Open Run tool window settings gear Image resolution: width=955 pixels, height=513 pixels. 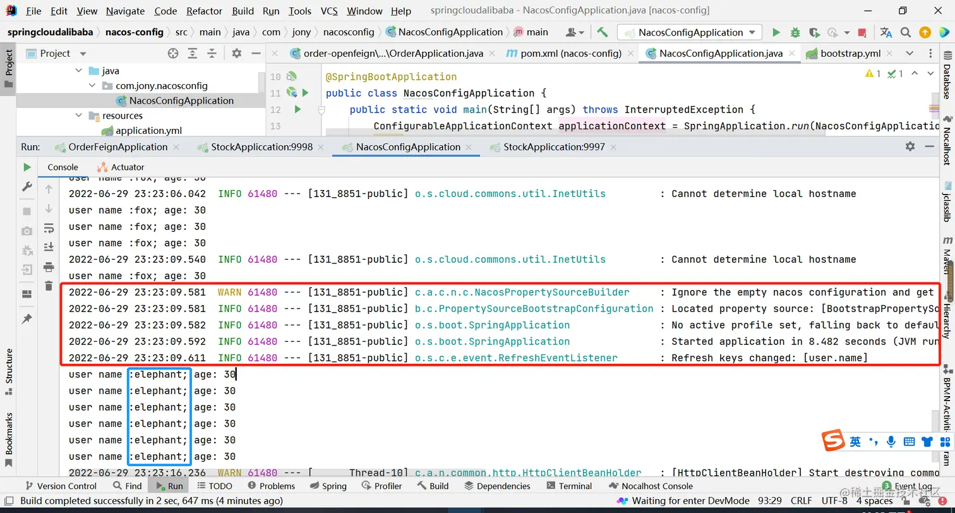(910, 147)
